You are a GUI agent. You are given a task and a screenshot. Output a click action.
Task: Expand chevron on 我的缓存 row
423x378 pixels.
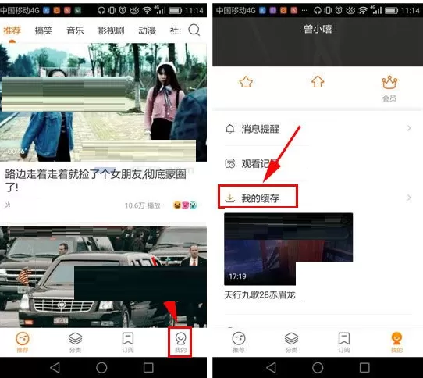(x=409, y=198)
